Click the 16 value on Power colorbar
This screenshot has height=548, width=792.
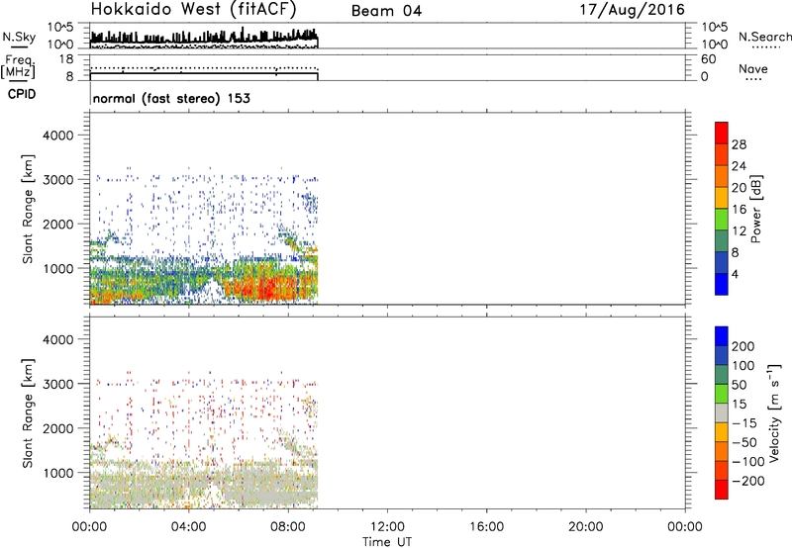(739, 210)
